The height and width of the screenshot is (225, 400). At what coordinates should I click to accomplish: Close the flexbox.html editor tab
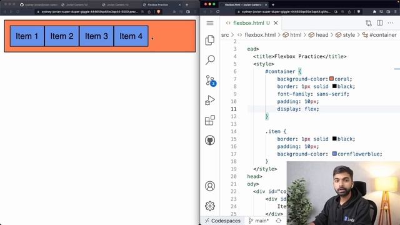tap(276, 23)
